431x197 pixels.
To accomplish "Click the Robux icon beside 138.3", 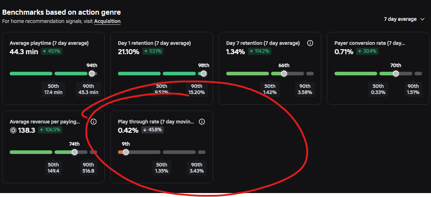I will click(x=13, y=130).
